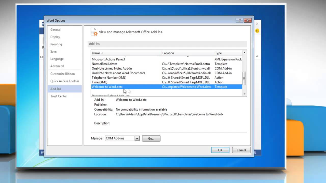The width and height of the screenshot is (326, 183).
Task: Select the NormalEmail.dotm add-in row
Action: (167, 64)
